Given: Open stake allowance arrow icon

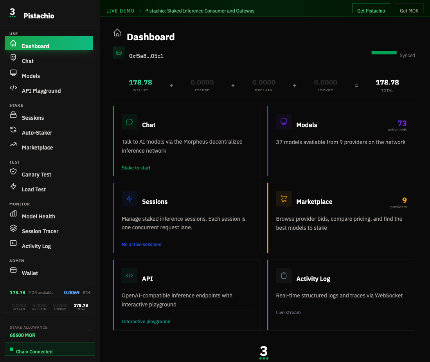Looking at the screenshot, I should (88, 330).
